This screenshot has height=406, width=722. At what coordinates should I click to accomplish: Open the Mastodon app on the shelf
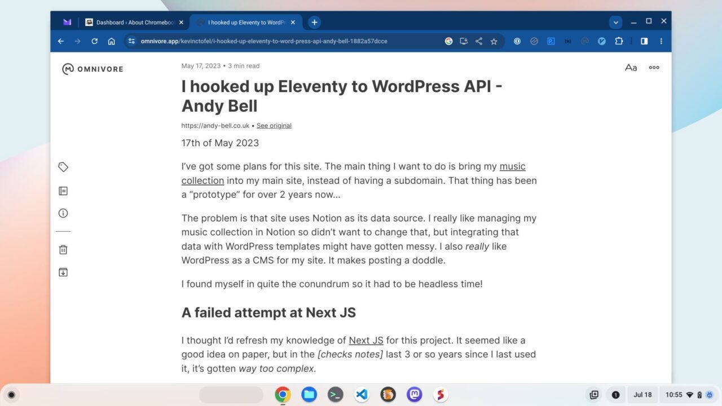coord(414,395)
